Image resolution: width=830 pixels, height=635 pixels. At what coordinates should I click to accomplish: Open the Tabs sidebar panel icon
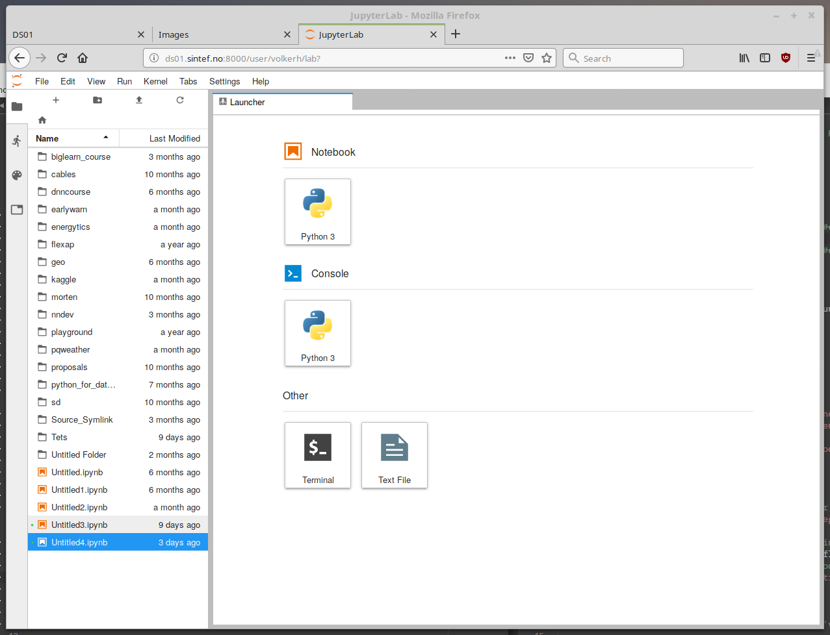coord(17,210)
